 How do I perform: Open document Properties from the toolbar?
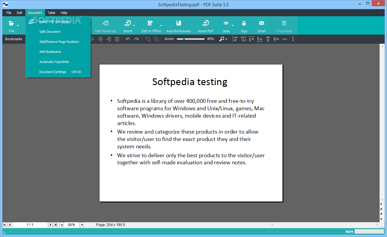(284, 26)
